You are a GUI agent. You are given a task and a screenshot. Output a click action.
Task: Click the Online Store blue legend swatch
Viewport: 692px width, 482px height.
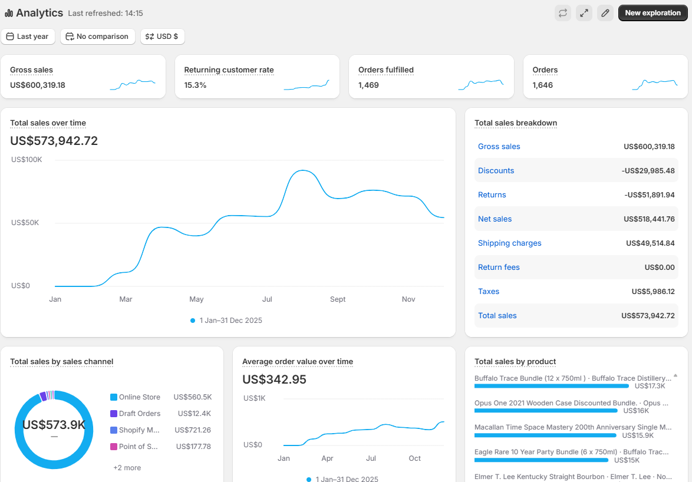(x=114, y=397)
